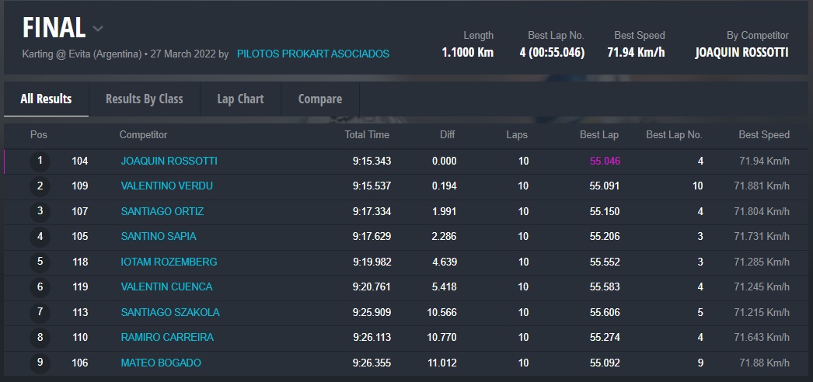Open PILOTOS PROKART ASOCIADOS organizer link
Image resolution: width=813 pixels, height=382 pixels.
[312, 54]
